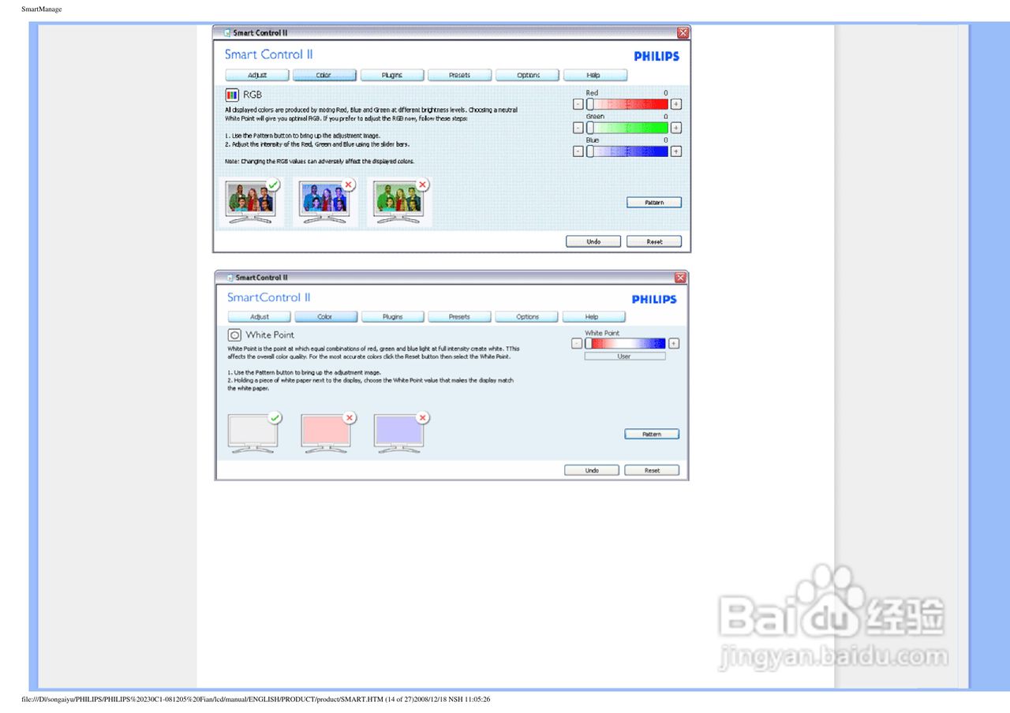The height and width of the screenshot is (713, 1010).
Task: Click the White Point circle icon
Action: click(x=234, y=335)
